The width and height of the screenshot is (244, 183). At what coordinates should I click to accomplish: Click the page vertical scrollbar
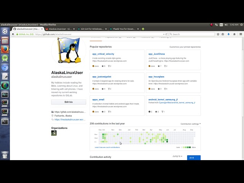(243, 83)
